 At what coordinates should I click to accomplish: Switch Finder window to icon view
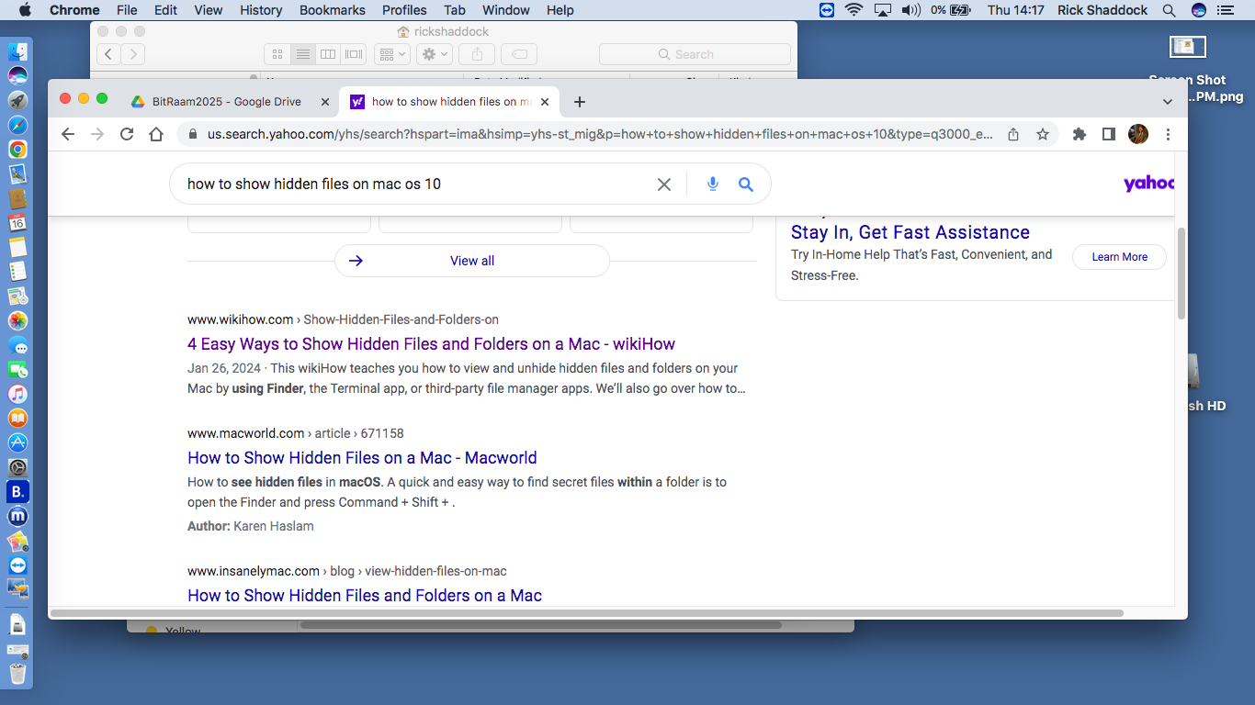[277, 54]
